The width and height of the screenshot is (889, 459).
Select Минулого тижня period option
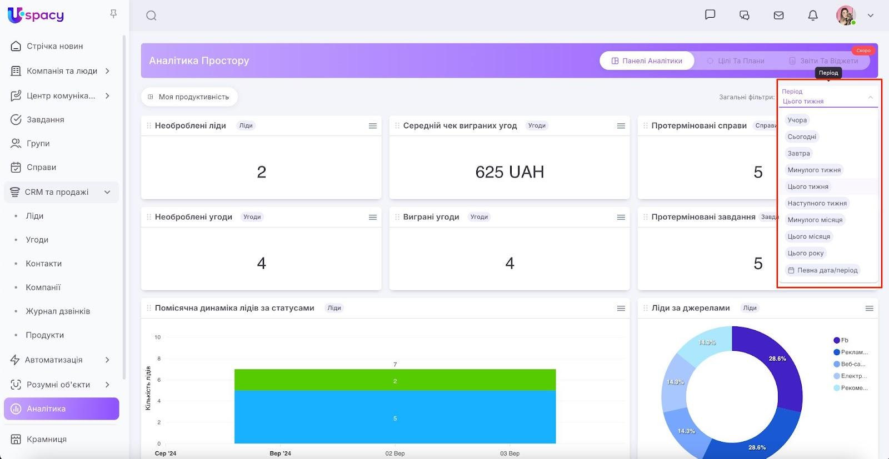pyautogui.click(x=814, y=170)
